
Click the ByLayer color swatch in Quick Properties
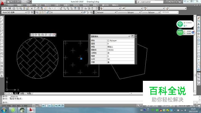109,41
